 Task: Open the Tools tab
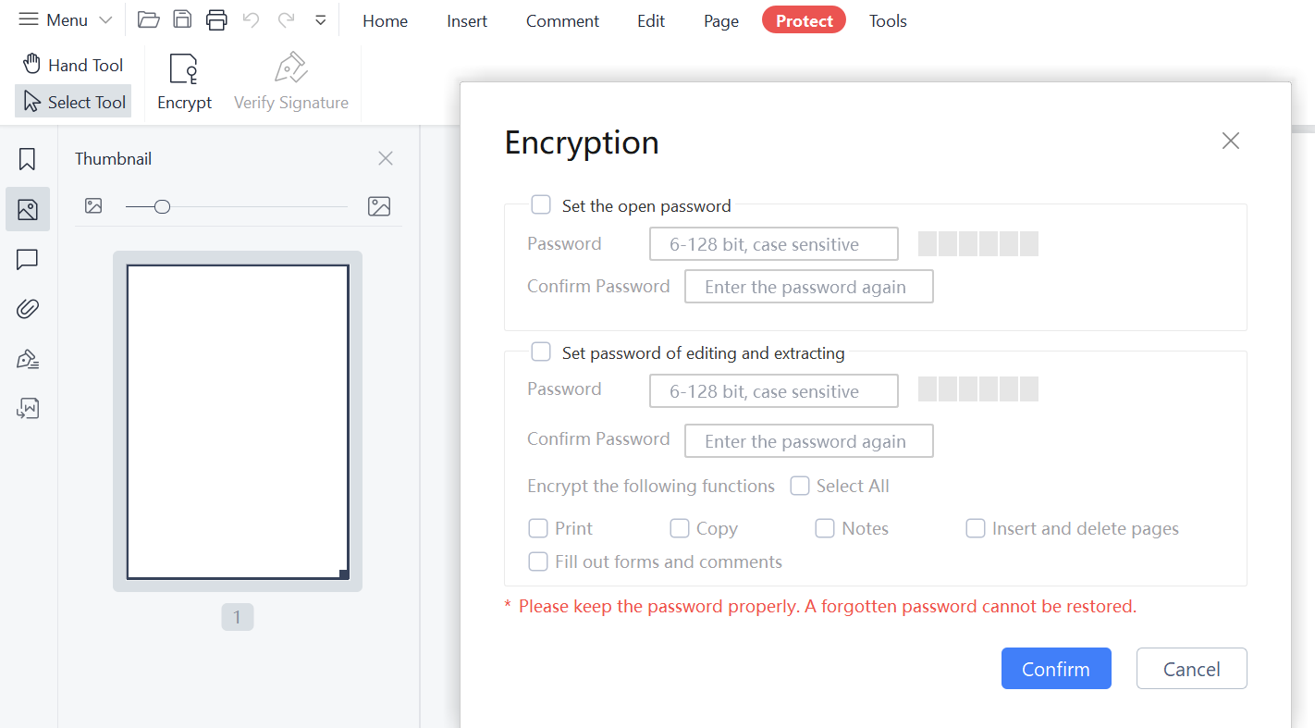[x=888, y=20]
